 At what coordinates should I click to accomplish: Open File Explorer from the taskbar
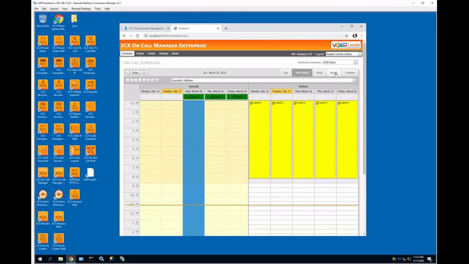tap(60, 259)
